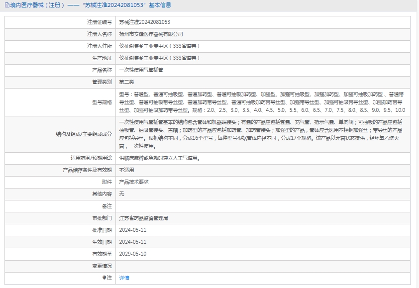Click product name 一次性使用气管插管

141,70
